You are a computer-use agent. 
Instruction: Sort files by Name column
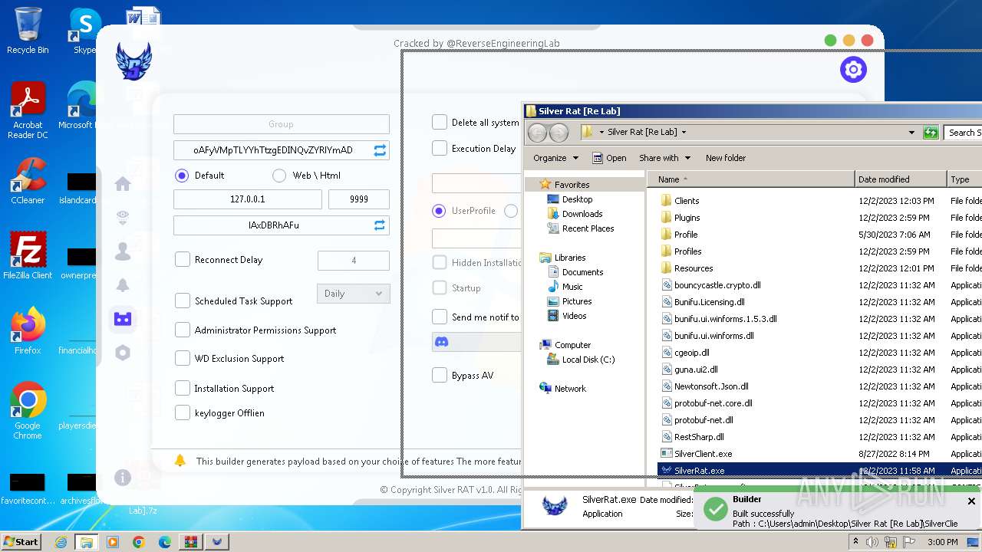click(751, 179)
